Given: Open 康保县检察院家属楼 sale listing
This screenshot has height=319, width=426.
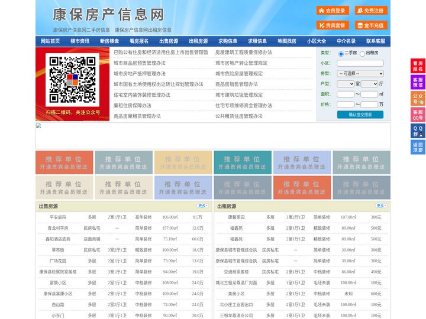Looking at the screenshot, I should click(x=58, y=272).
